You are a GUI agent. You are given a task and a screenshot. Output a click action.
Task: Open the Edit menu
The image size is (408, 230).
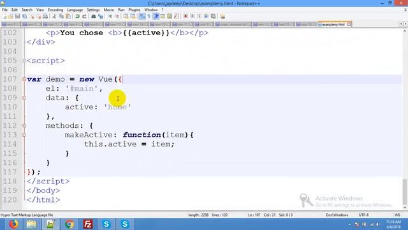[x=15, y=10]
